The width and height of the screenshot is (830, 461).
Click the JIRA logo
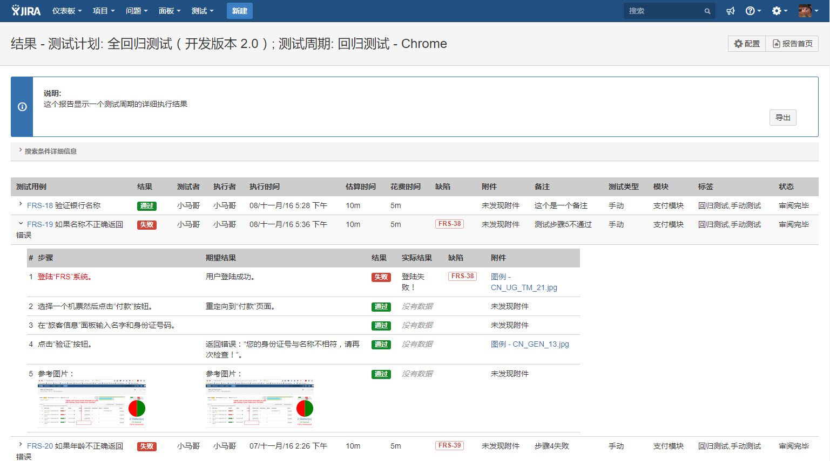26,11
